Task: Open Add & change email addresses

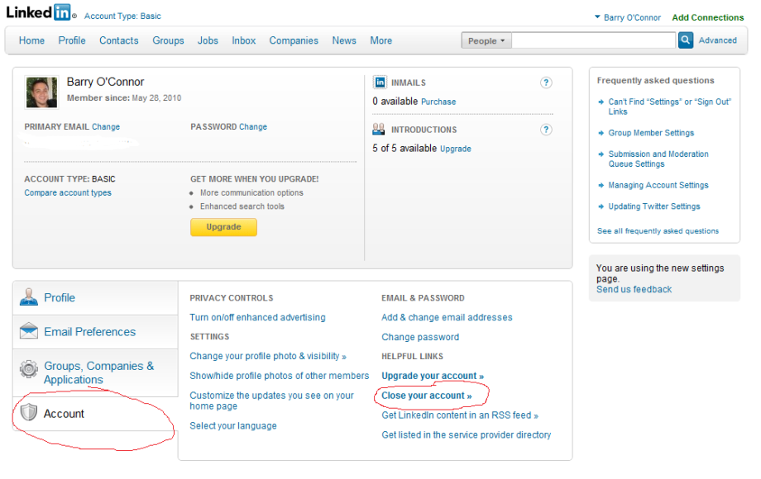Action: point(447,317)
